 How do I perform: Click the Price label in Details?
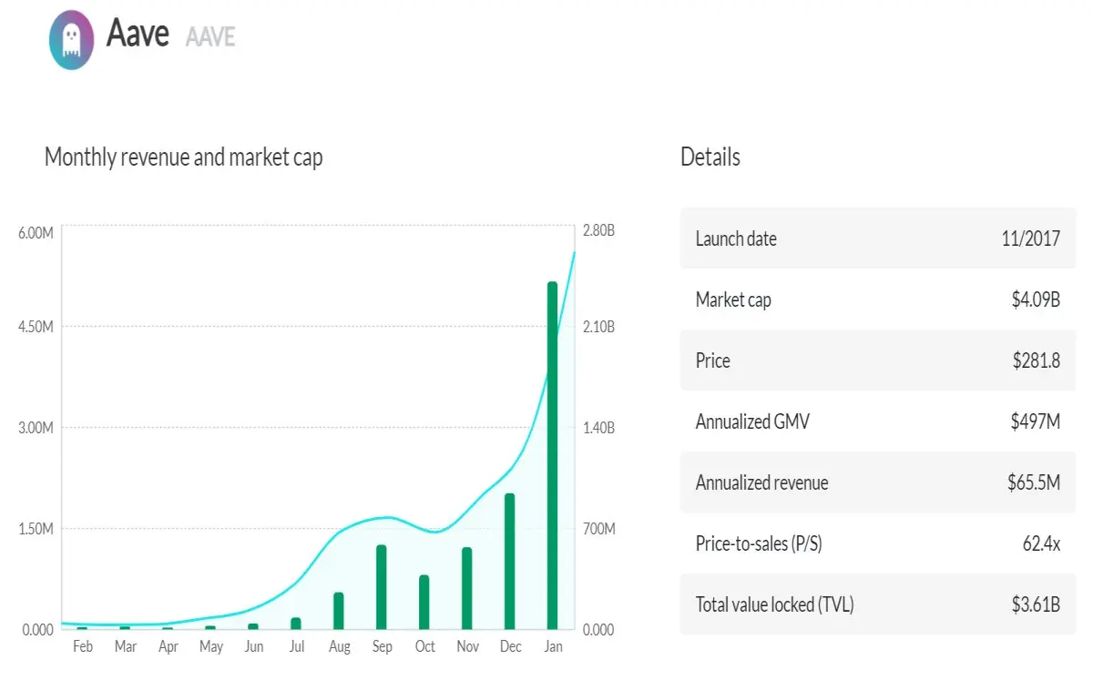[x=713, y=360]
